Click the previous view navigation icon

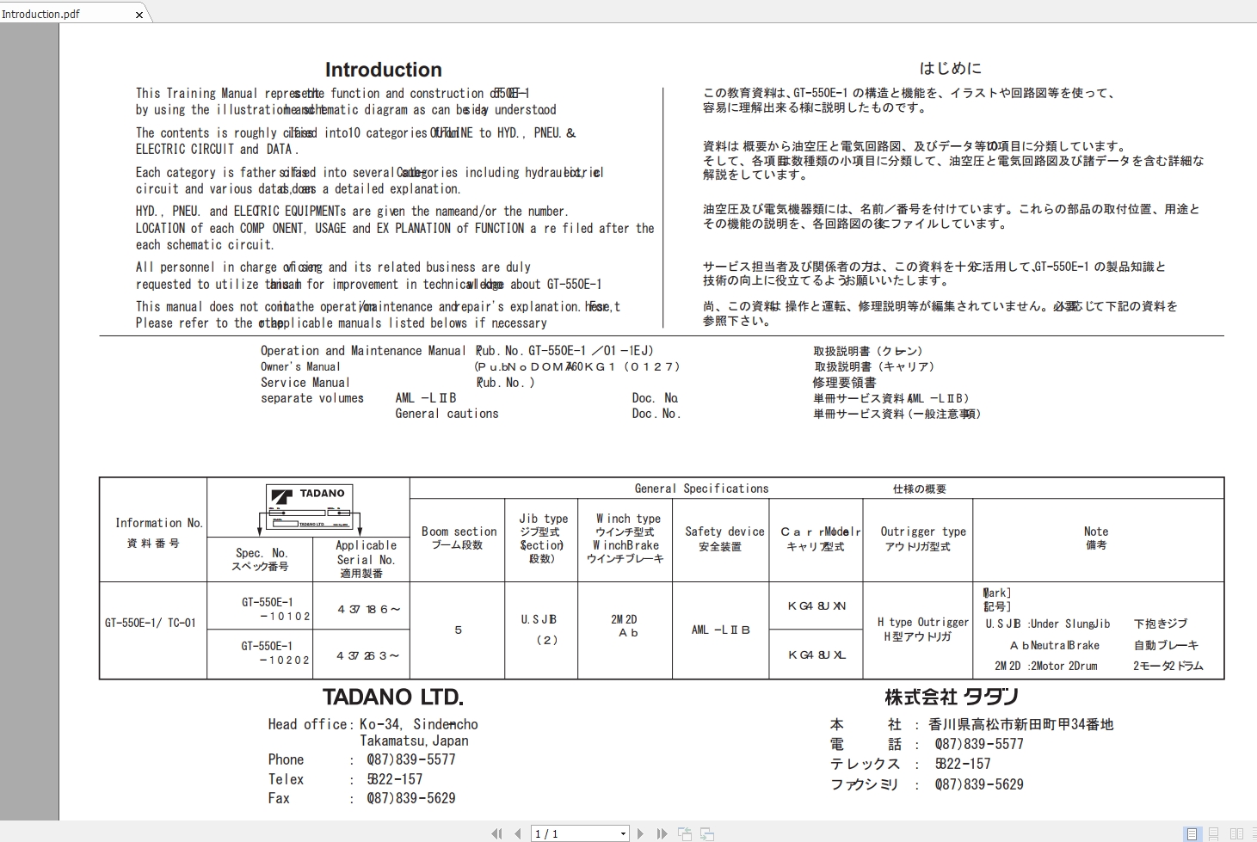pyautogui.click(x=685, y=833)
